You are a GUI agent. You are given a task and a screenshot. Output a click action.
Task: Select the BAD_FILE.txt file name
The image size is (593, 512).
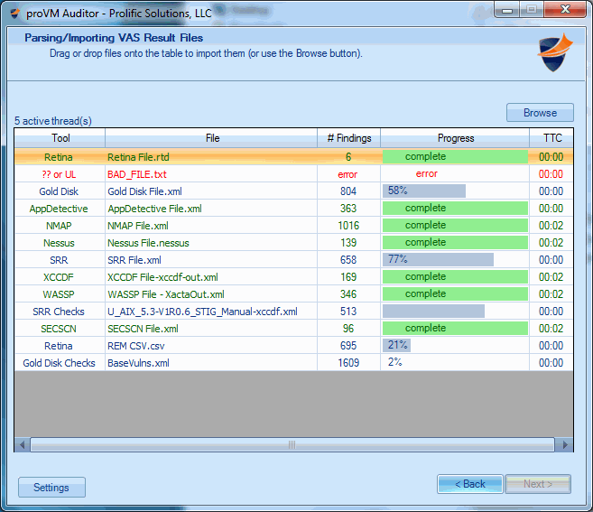click(137, 174)
